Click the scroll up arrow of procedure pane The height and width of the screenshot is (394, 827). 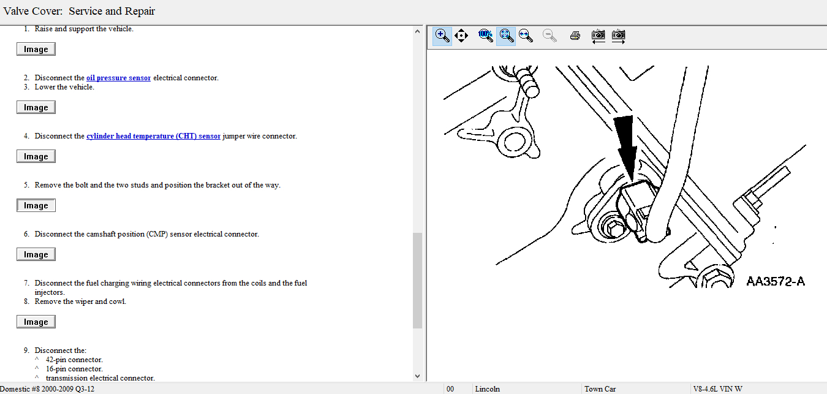[418, 31]
